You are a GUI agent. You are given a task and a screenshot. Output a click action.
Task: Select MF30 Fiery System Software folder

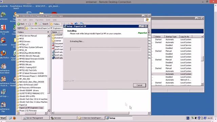click(31, 47)
